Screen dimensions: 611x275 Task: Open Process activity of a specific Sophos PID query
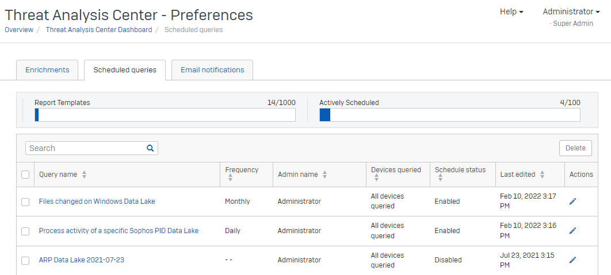119,231
